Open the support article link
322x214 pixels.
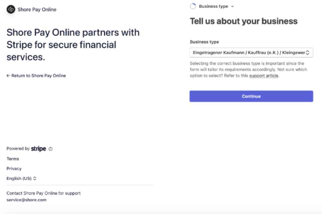click(264, 76)
